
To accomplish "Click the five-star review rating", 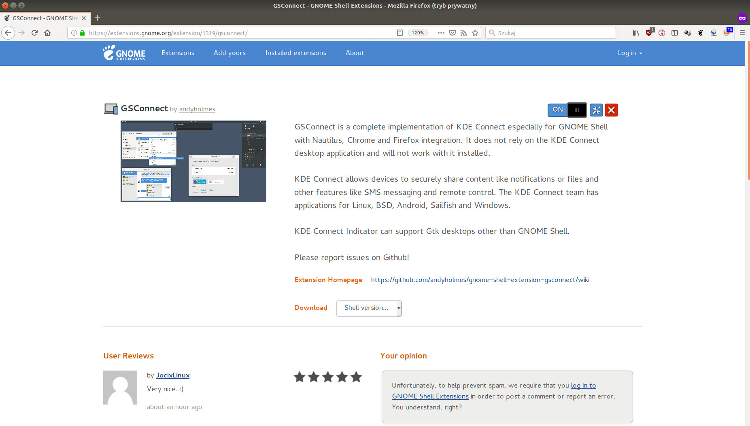I will click(328, 377).
